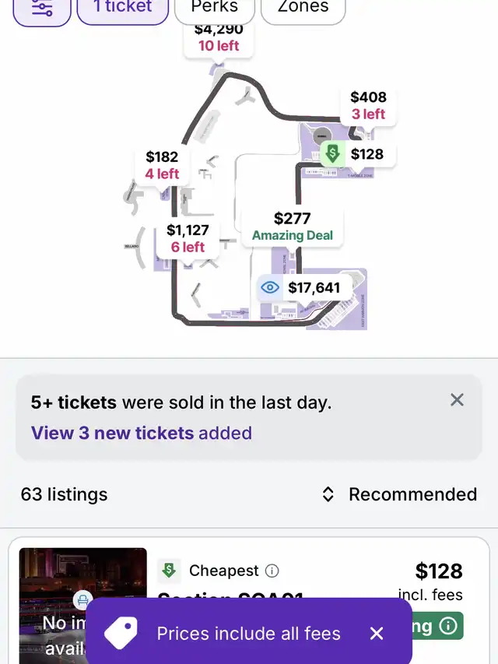Open the Recommended sort dropdown
The height and width of the screenshot is (664, 498).
399,494
